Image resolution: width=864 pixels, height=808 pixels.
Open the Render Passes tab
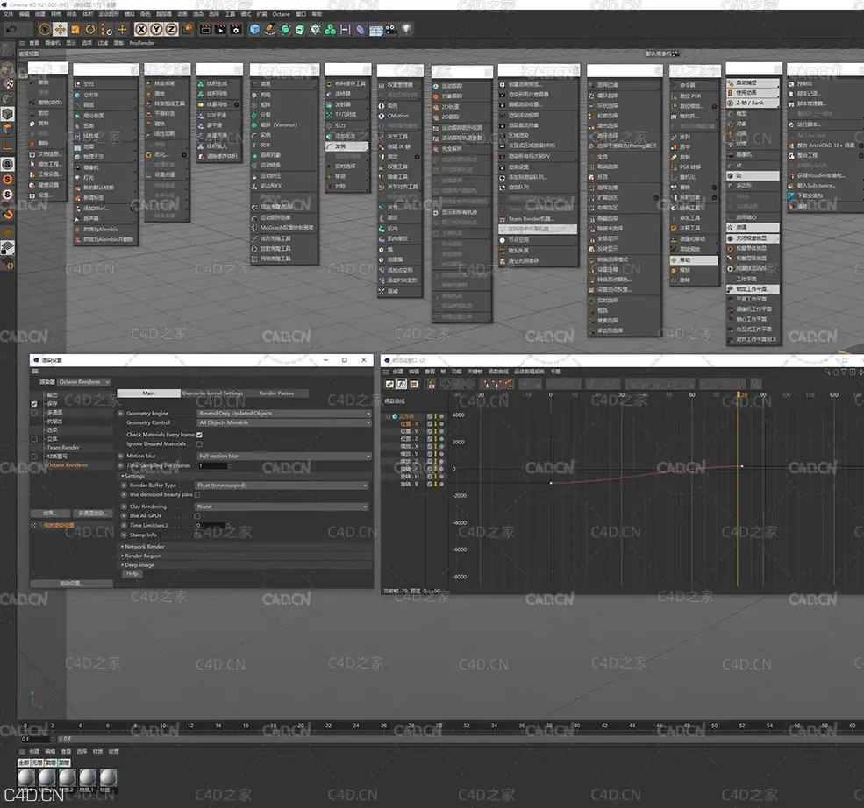click(x=276, y=393)
